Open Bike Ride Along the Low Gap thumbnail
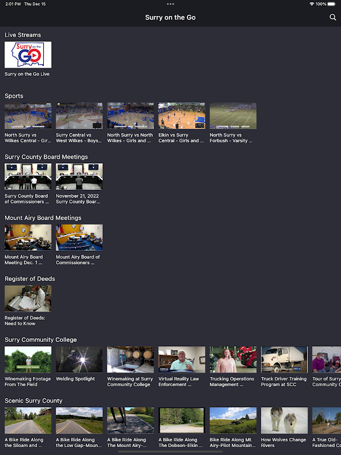 tap(79, 420)
